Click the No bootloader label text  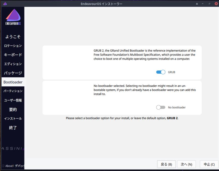[x=177, y=107]
